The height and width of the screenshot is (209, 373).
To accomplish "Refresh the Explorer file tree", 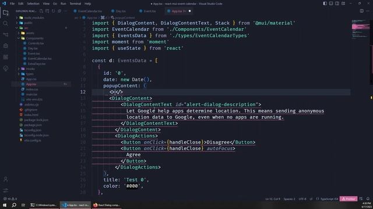I will 53,11.
